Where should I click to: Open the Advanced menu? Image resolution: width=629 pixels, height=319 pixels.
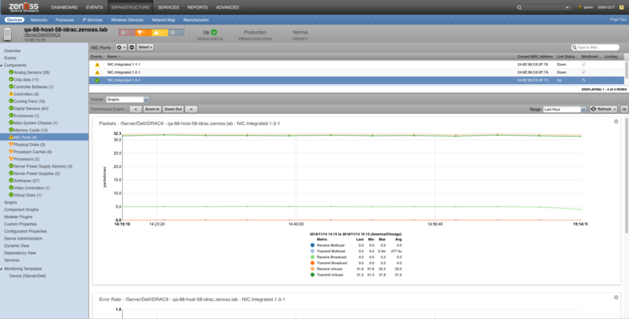click(227, 7)
